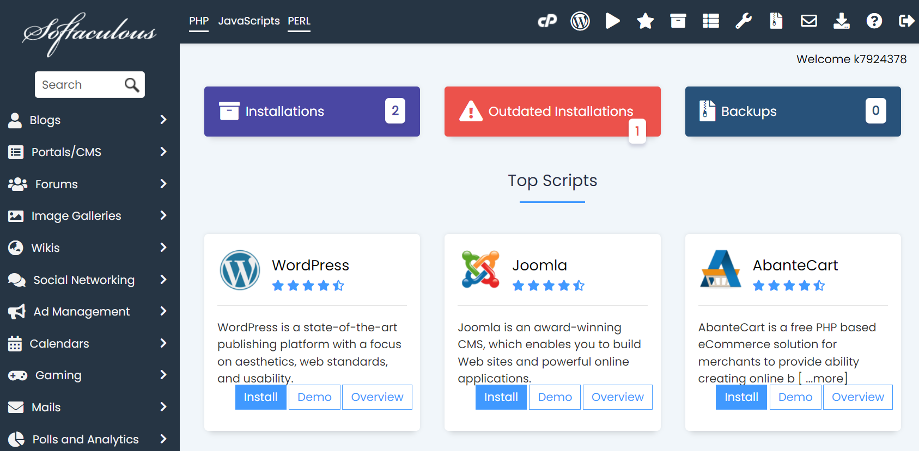The width and height of the screenshot is (919, 451).
Task: Switch to the PHP scripts tab
Action: pyautogui.click(x=199, y=21)
